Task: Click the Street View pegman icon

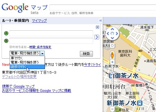Action: click(x=112, y=55)
